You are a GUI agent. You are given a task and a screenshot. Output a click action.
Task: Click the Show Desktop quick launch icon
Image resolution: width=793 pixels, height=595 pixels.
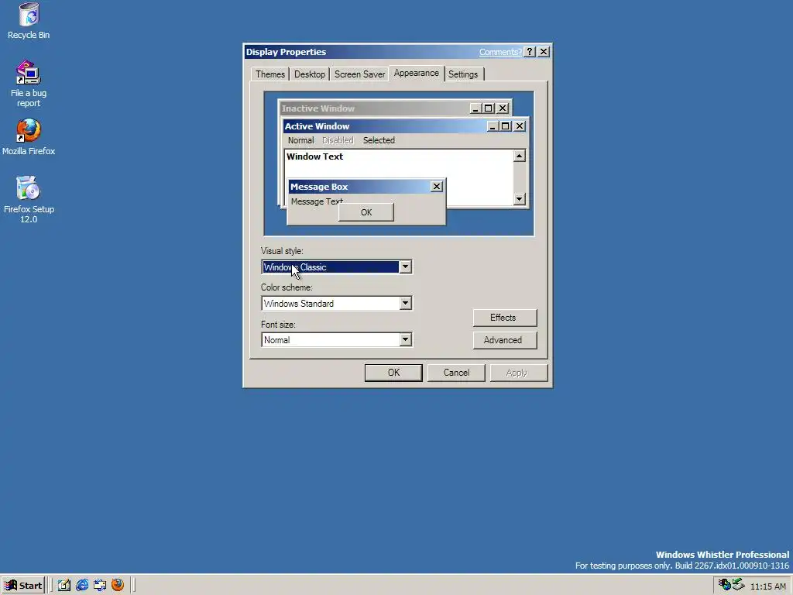64,586
